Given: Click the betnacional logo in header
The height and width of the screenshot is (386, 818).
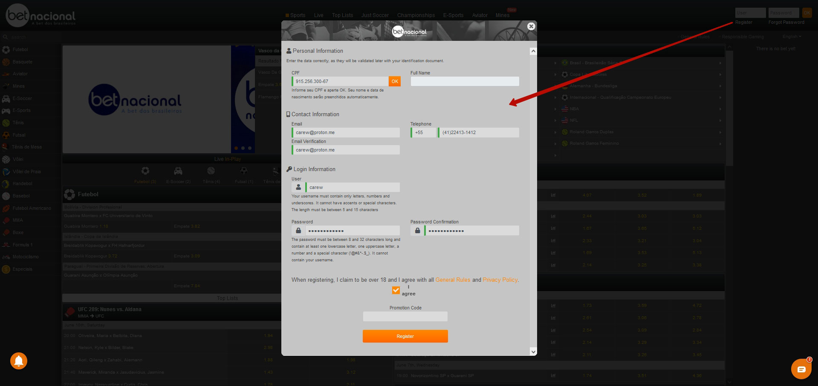Looking at the screenshot, I should (41, 15).
